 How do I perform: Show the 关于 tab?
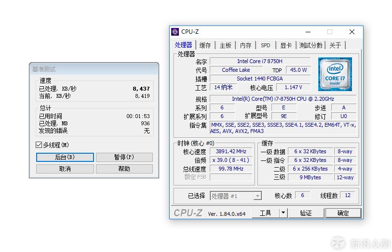coord(335,45)
